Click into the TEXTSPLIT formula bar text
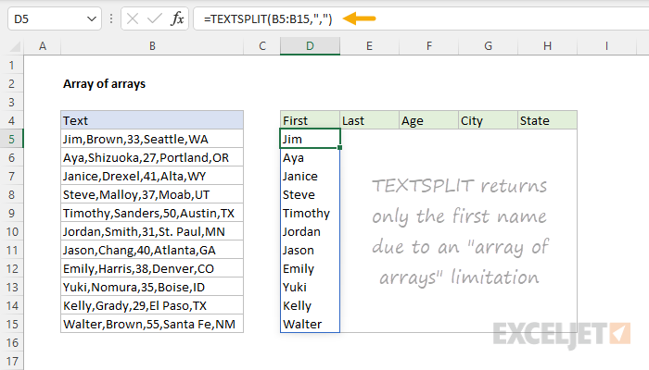649x370 pixels. click(x=268, y=19)
